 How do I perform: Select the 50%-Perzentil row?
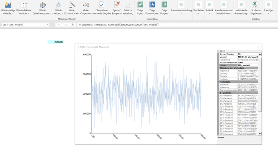[x=239, y=129]
